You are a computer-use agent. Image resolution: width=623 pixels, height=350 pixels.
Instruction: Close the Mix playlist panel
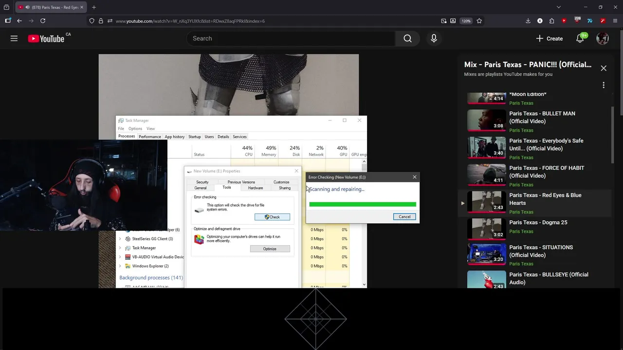tap(604, 68)
